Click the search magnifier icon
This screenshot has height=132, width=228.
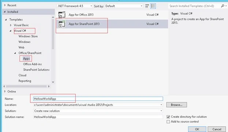click(x=223, y=6)
